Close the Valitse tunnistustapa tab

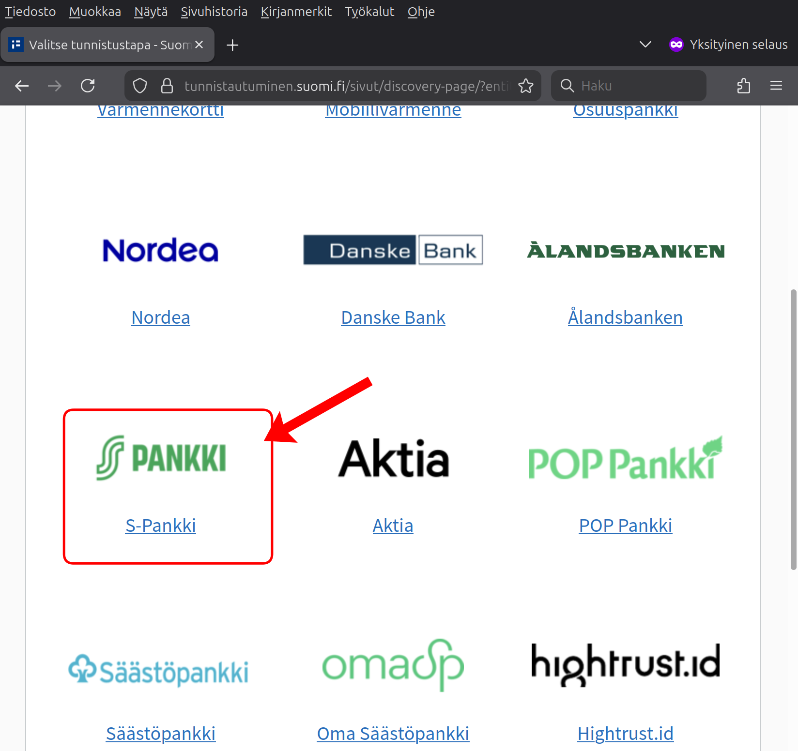click(x=199, y=45)
